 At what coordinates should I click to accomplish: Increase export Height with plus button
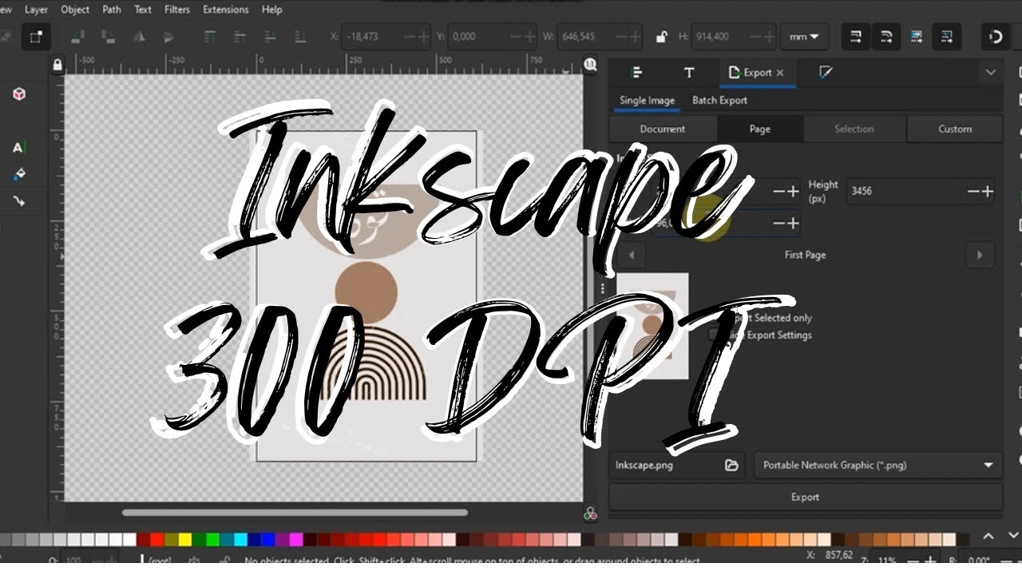988,192
